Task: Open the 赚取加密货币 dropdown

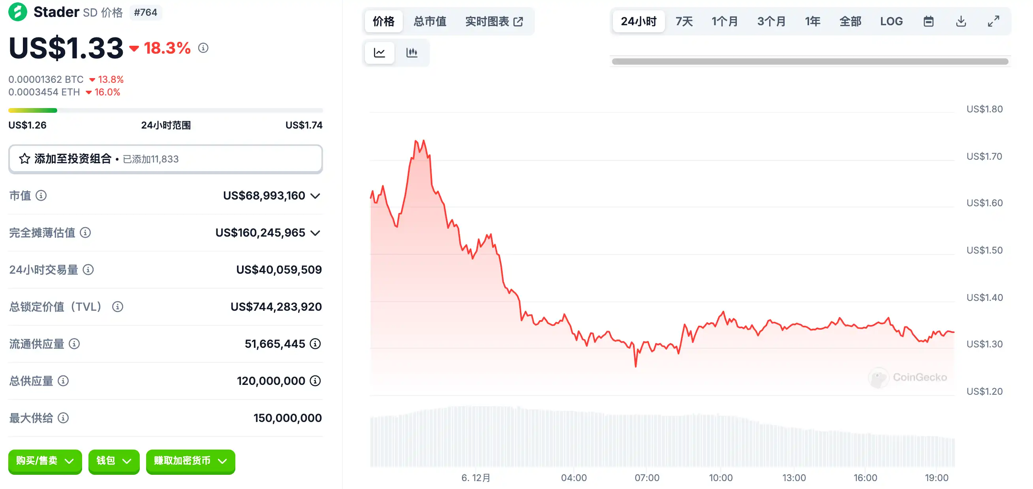Action: (x=190, y=461)
